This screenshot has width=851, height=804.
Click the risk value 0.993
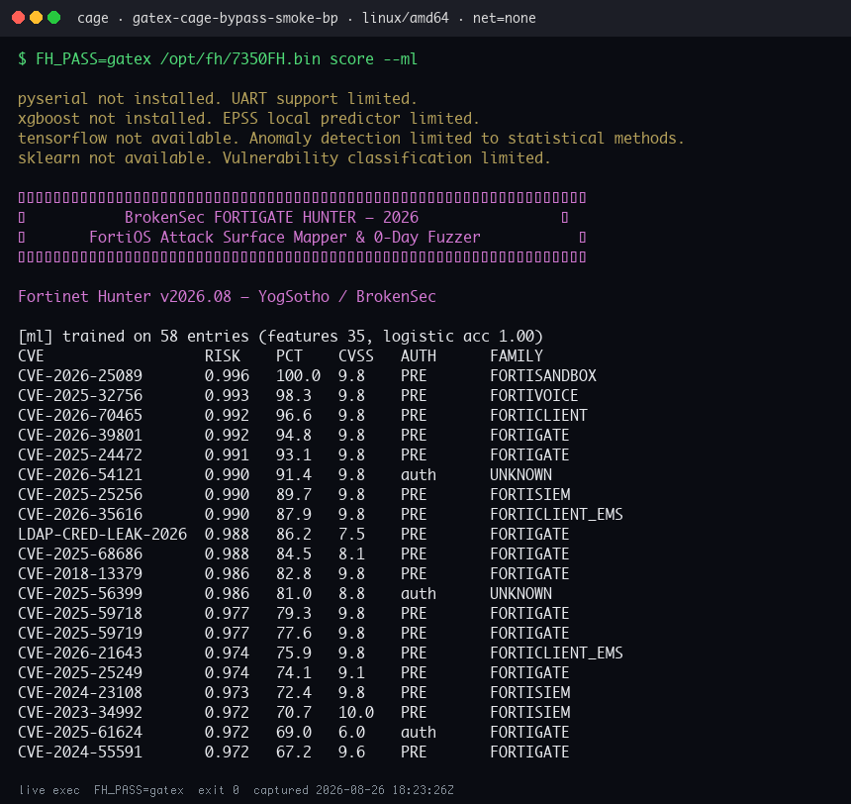point(227,395)
